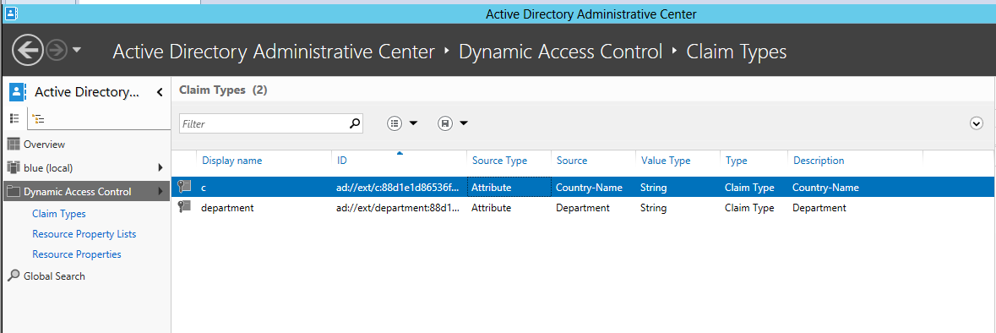Click the ID ad://ext/department:88d1...

(398, 208)
